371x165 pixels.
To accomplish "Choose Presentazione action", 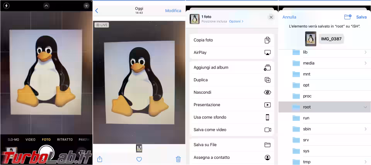I will pos(231,105).
